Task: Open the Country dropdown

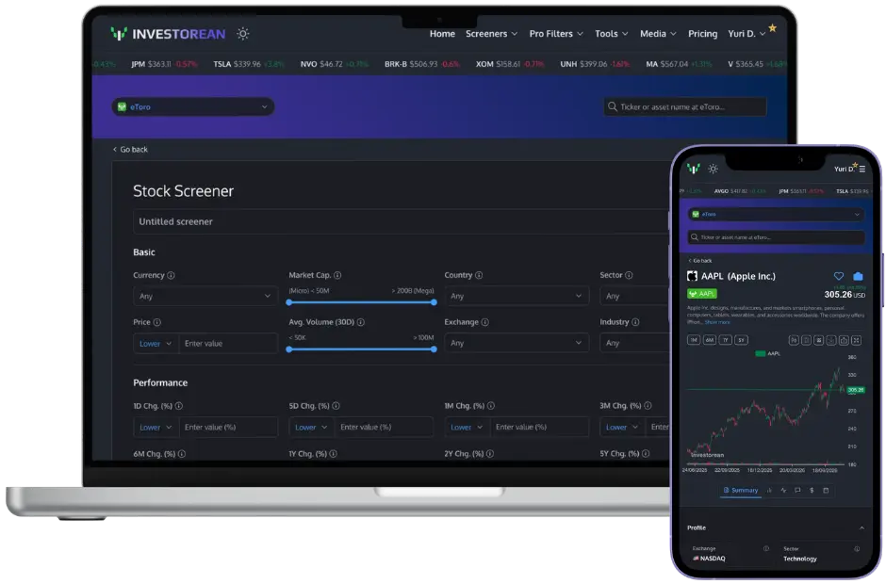Action: click(517, 296)
